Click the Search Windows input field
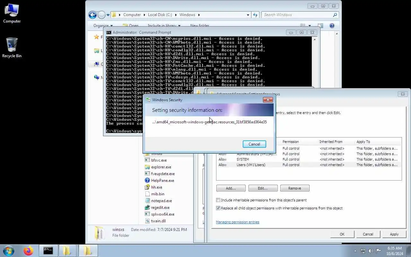Image resolution: width=411 pixels, height=257 pixels. pos(297,15)
